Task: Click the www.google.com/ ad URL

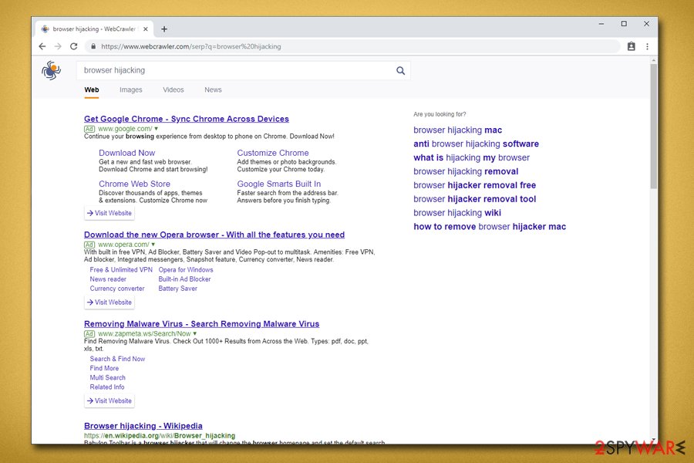Action: click(x=125, y=129)
